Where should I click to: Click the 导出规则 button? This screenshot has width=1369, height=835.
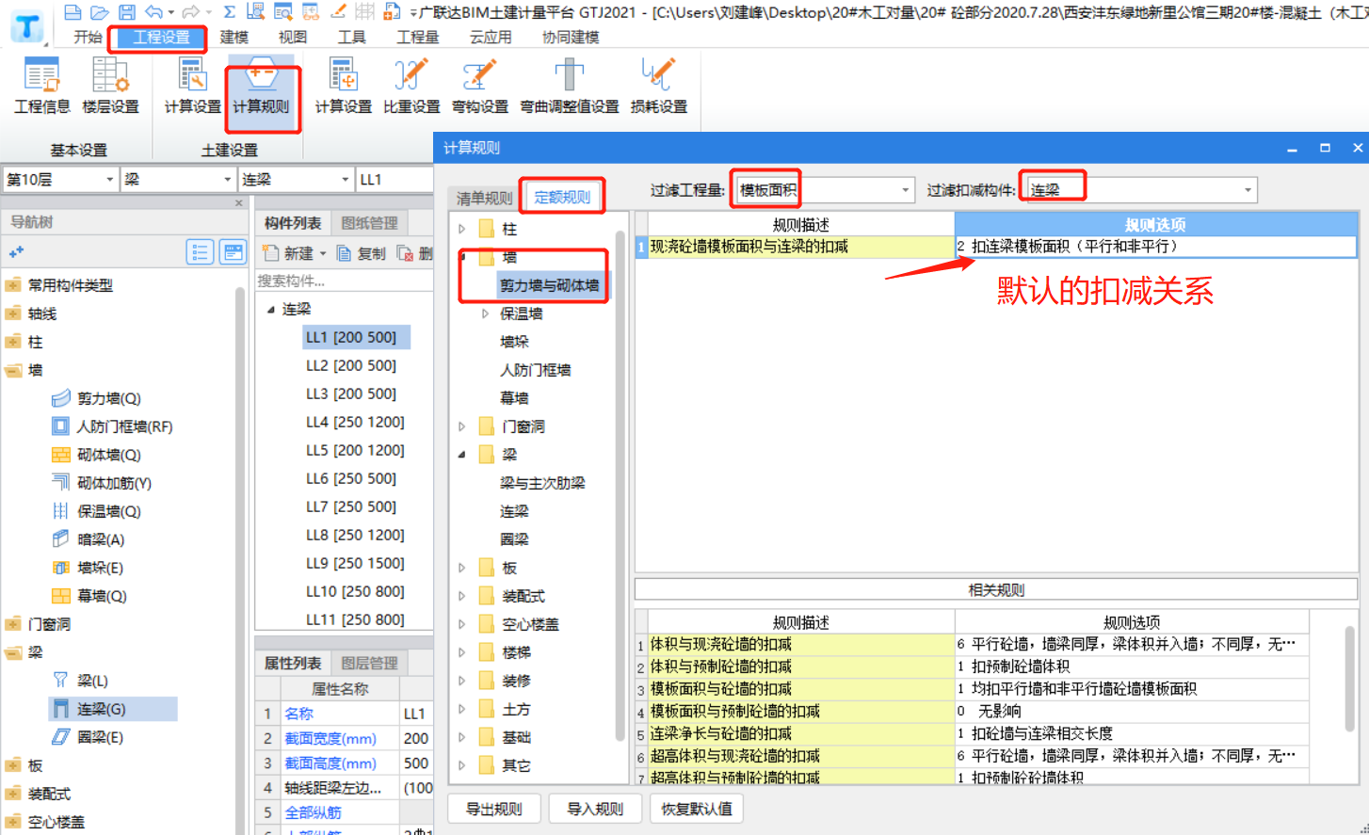(x=493, y=809)
